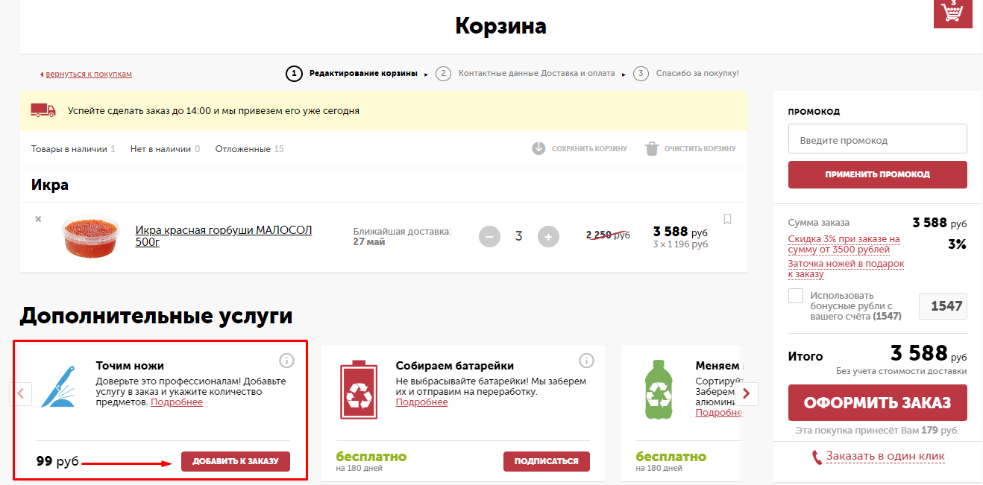The width and height of the screenshot is (983, 485).
Task: Apply promo code with ПРИМЕНИТЬ ПРОМОКОД
Action: (878, 174)
